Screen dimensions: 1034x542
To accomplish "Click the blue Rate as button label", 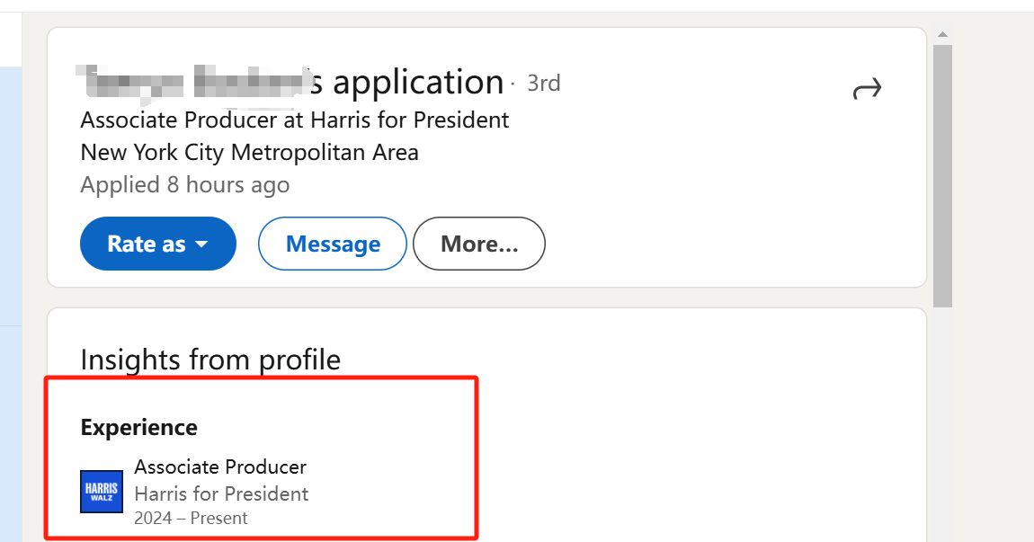I will [x=147, y=244].
